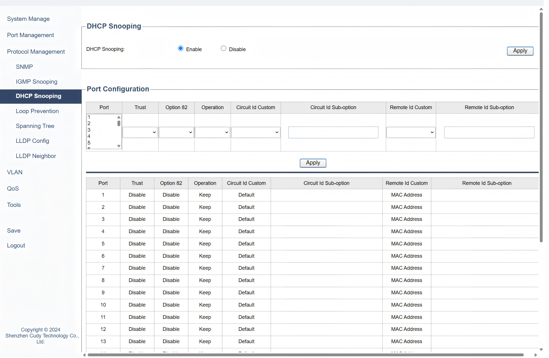Open the IGMP Snooping menu item
The image size is (549, 358).
click(x=37, y=82)
